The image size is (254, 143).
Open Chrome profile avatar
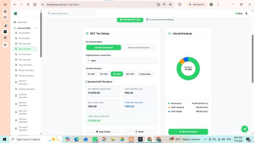[x=211, y=5]
